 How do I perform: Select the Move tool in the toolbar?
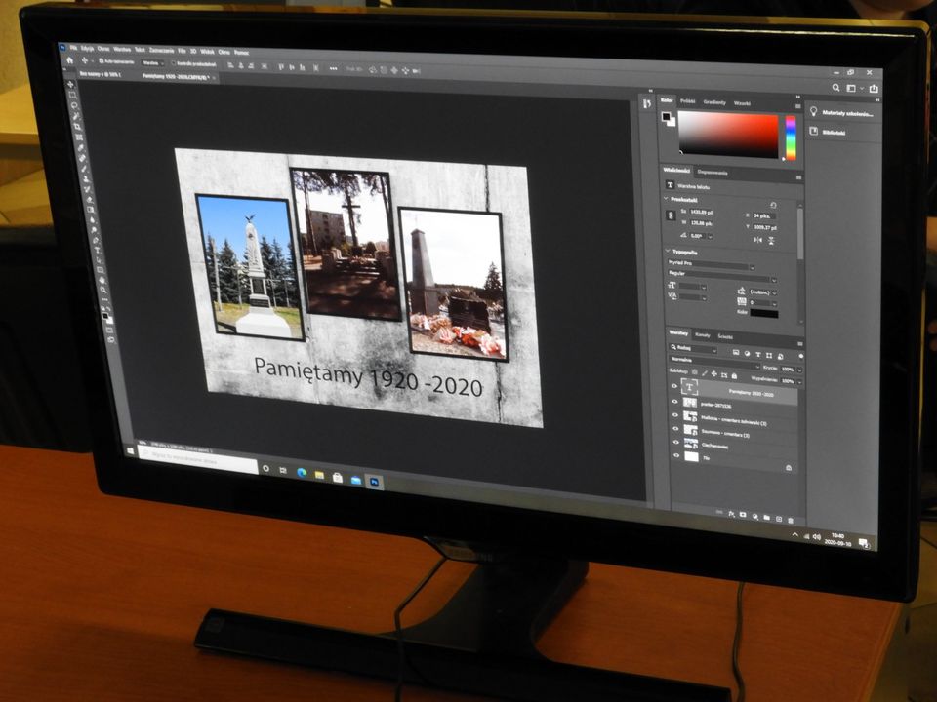tap(71, 85)
